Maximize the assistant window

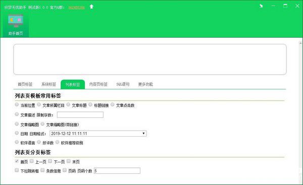click(285, 6)
